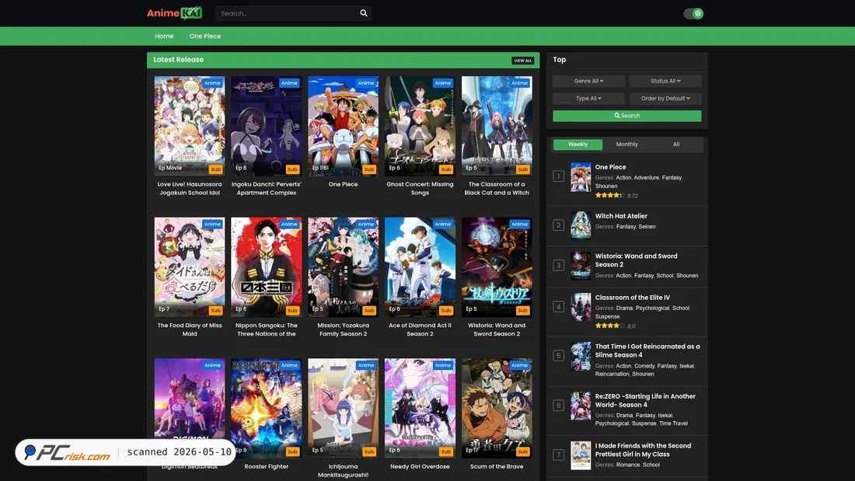
Task: Open Needy Girl Overdose poster thumbnail
Action: point(420,408)
